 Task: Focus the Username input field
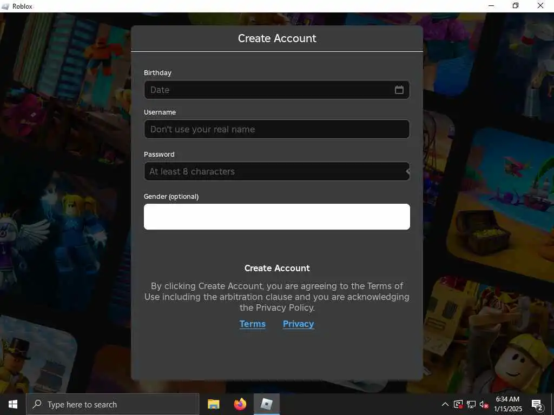coord(276,129)
